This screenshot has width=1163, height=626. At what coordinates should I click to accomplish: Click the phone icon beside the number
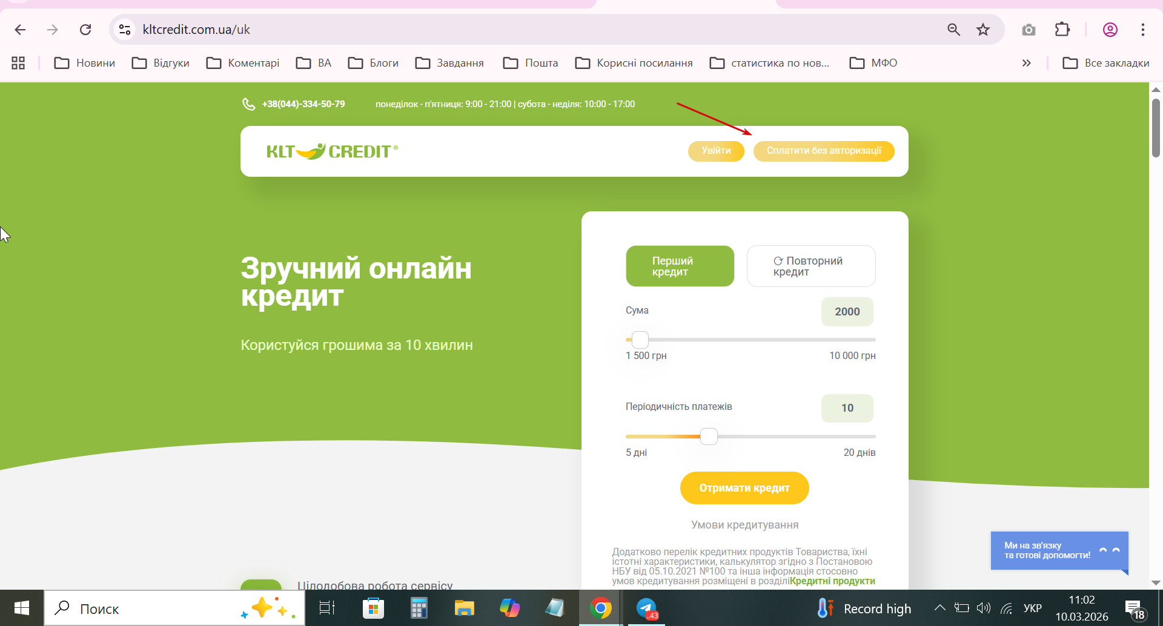point(248,104)
